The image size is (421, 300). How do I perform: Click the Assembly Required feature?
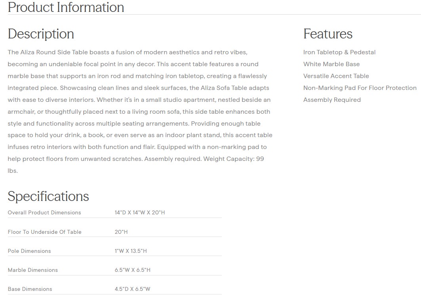tap(332, 100)
